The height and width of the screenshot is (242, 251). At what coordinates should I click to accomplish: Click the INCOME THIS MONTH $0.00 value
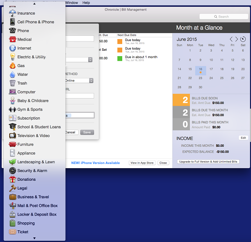coord(220,146)
